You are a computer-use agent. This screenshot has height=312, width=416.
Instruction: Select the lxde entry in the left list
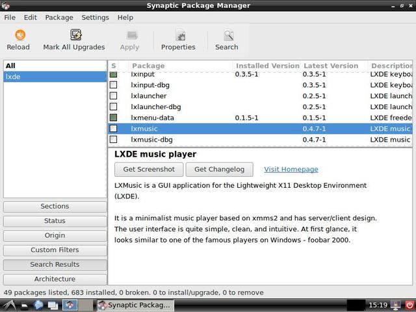pos(55,77)
